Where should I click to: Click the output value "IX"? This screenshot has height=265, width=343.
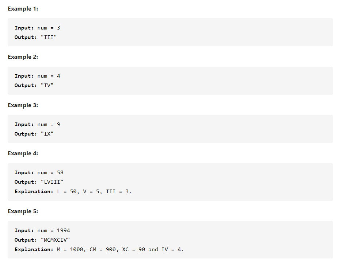tap(47, 134)
